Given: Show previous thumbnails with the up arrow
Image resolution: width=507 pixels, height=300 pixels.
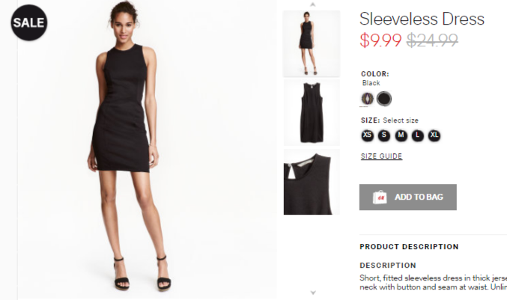Looking at the screenshot, I should pos(312,4).
